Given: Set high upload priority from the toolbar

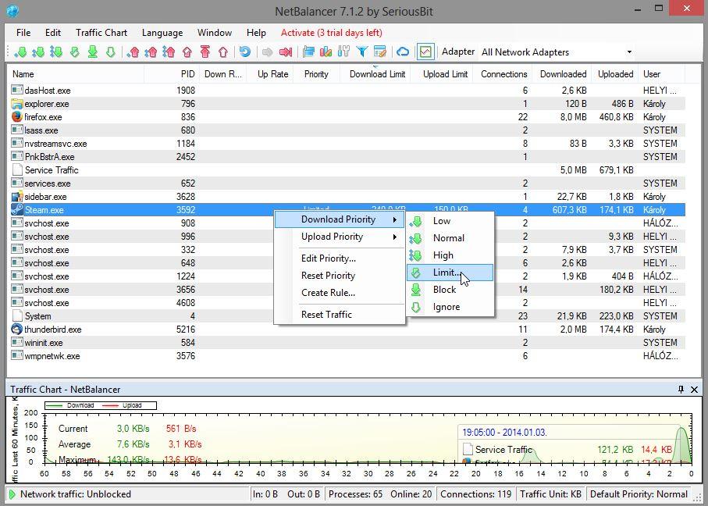Looking at the screenshot, I should click(x=169, y=52).
